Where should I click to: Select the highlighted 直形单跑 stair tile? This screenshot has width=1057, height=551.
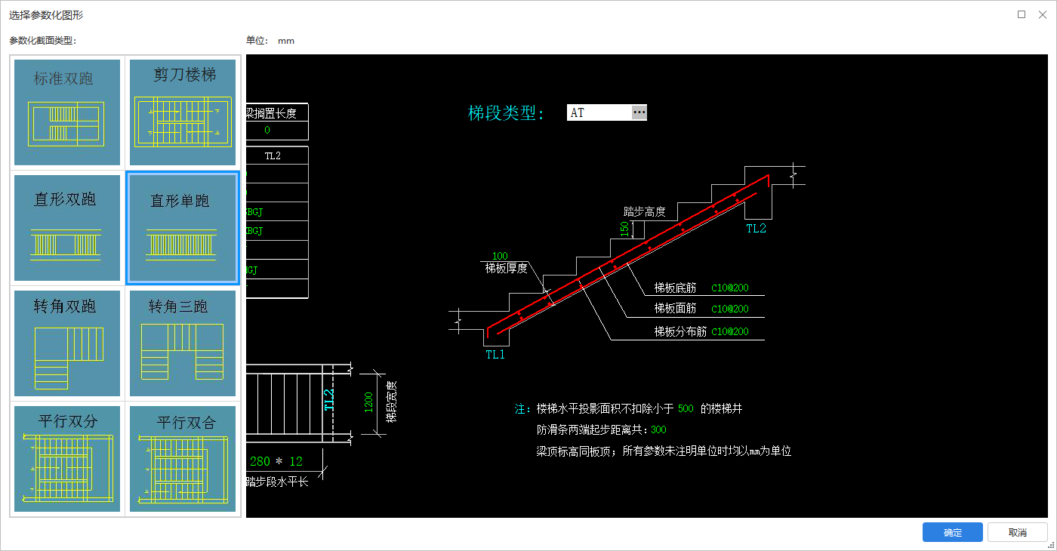coord(183,228)
